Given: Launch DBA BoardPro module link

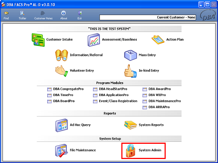Looking at the screenshot, I should pyautogui.click(x=64, y=101).
